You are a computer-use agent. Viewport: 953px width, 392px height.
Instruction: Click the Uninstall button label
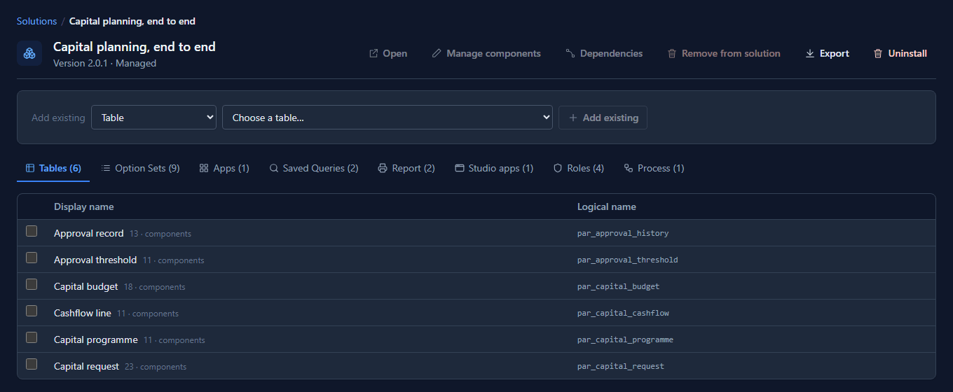click(907, 53)
